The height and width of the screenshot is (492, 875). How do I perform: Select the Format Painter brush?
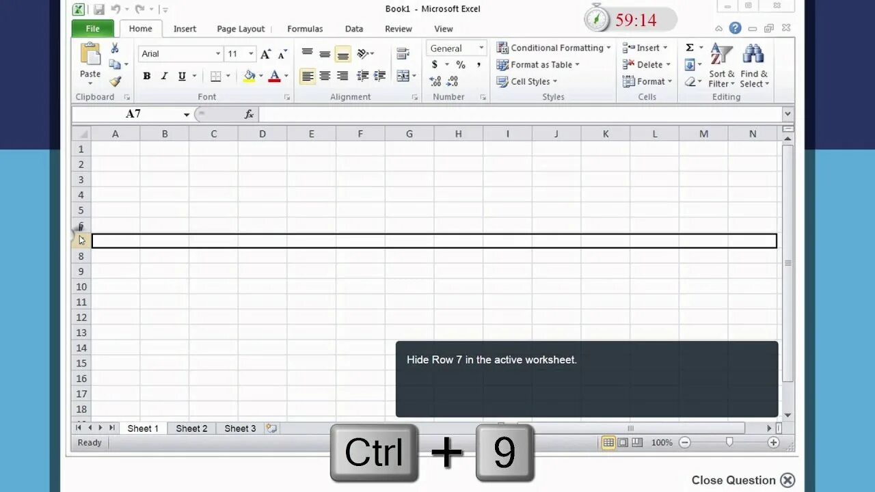tap(115, 81)
